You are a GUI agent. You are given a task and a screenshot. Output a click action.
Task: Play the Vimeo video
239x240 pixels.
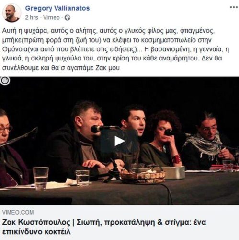[x=119, y=141]
